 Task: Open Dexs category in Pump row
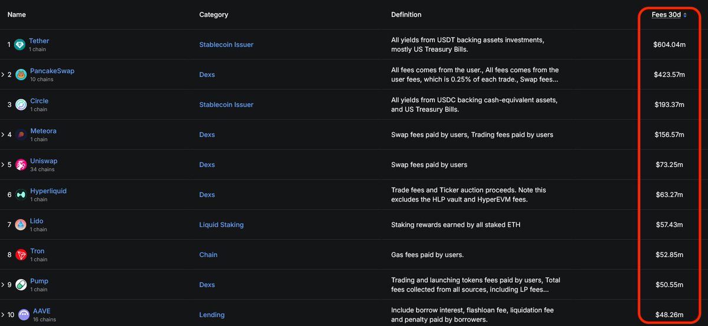[x=207, y=285]
